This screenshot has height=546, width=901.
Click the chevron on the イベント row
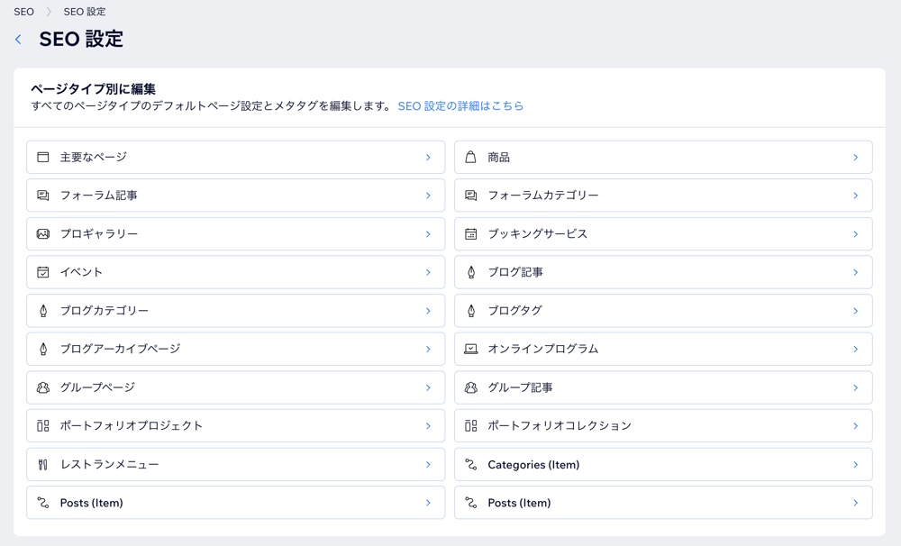428,272
